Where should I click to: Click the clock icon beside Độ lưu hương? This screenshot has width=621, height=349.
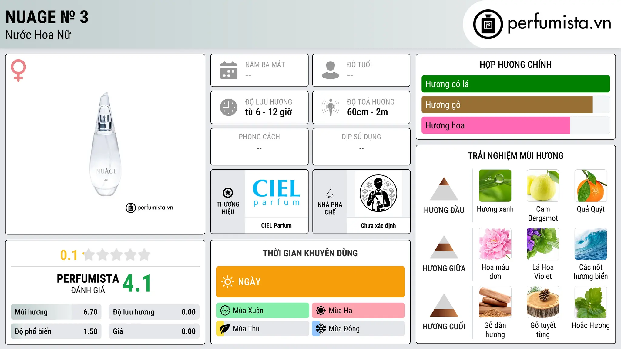tap(229, 107)
